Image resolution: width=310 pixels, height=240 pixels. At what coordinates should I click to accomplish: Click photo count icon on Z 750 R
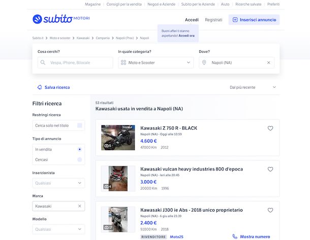(108, 146)
